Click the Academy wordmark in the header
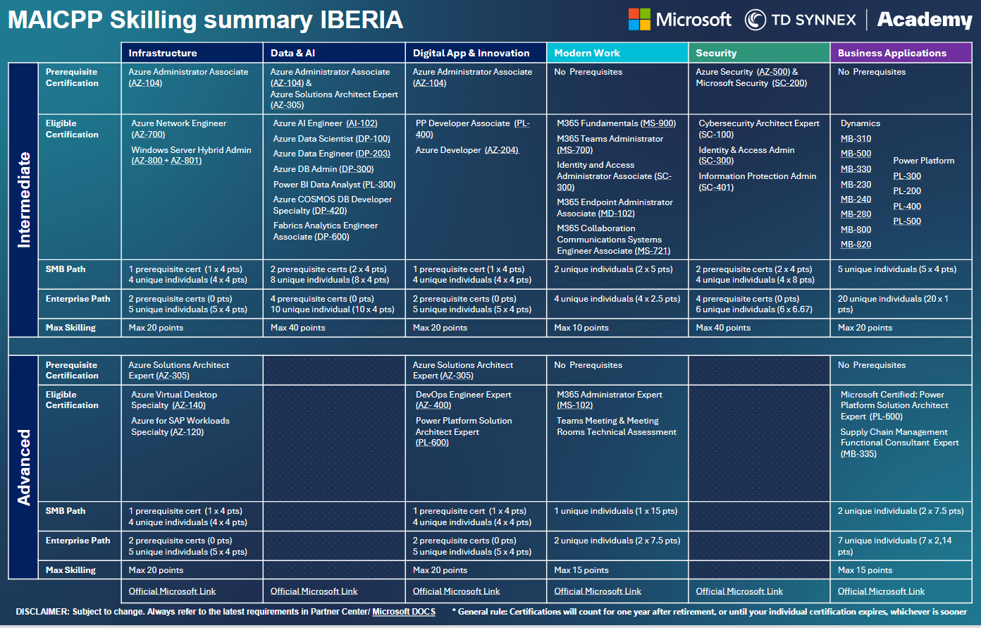Screen dimensions: 981x628 tap(925, 20)
